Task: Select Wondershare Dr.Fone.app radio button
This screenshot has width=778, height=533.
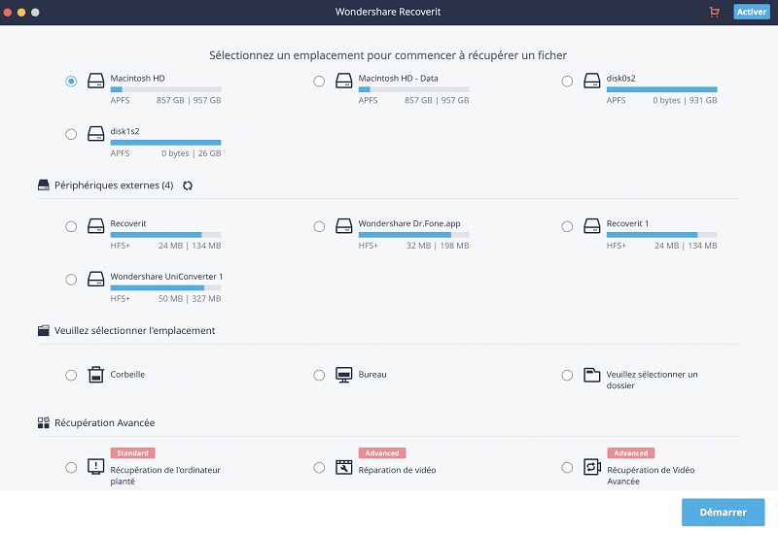Action: [x=319, y=226]
